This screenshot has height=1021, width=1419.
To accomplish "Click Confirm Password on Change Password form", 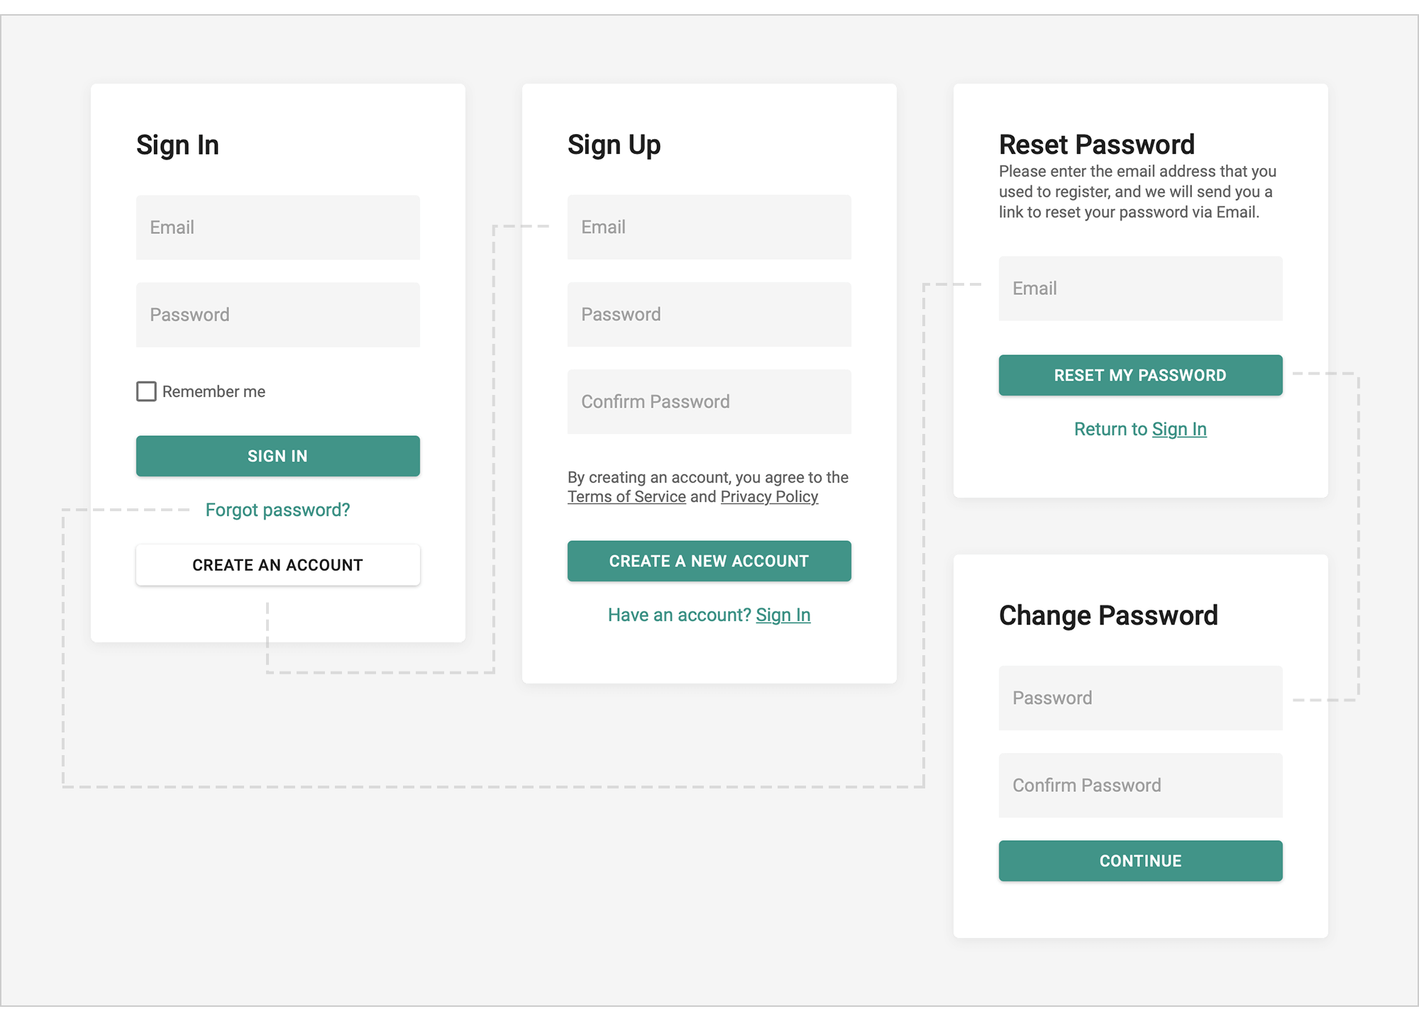I will click(1140, 785).
